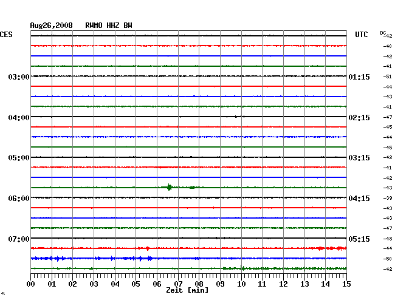Click the green seismic event near minute 06.5
Image resolution: width=395 pixels, height=300 pixels.
tap(169, 187)
